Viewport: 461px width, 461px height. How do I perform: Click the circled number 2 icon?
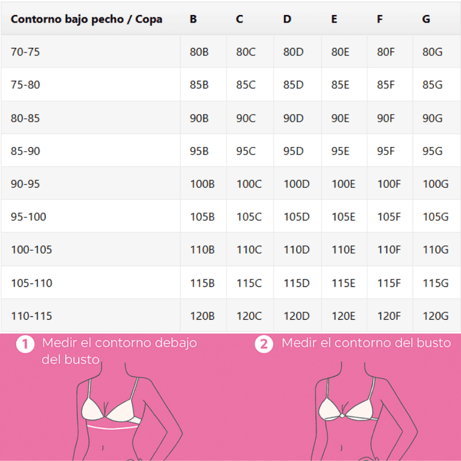point(264,344)
